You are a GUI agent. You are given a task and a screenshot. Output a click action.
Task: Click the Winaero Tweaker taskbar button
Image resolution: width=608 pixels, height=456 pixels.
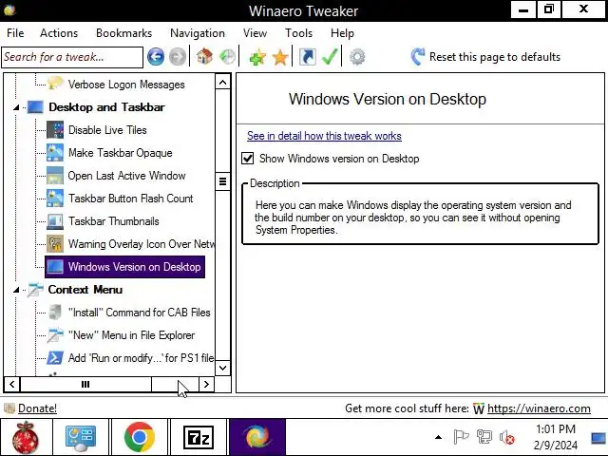pos(257,437)
